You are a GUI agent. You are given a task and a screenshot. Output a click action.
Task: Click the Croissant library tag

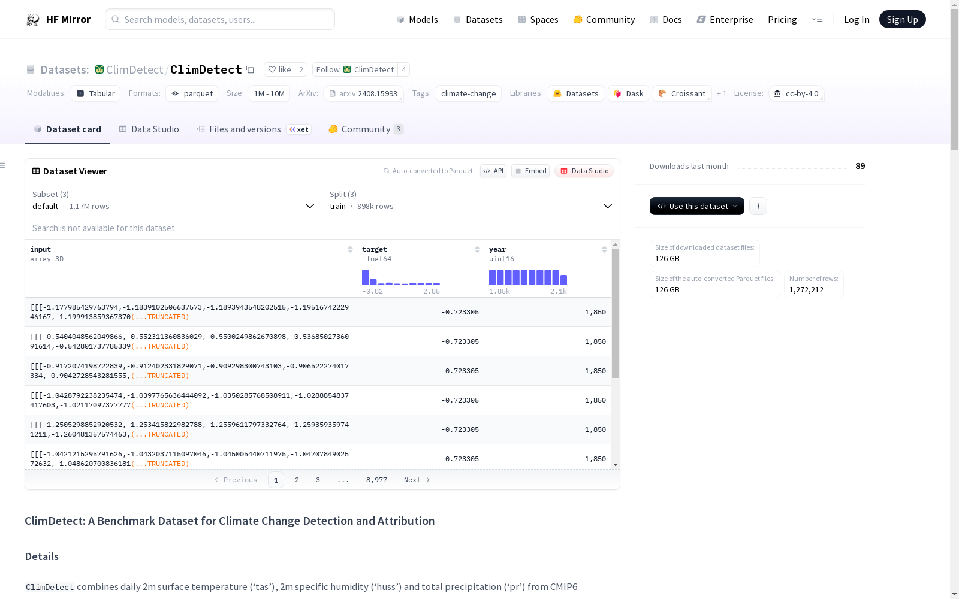[x=682, y=93]
